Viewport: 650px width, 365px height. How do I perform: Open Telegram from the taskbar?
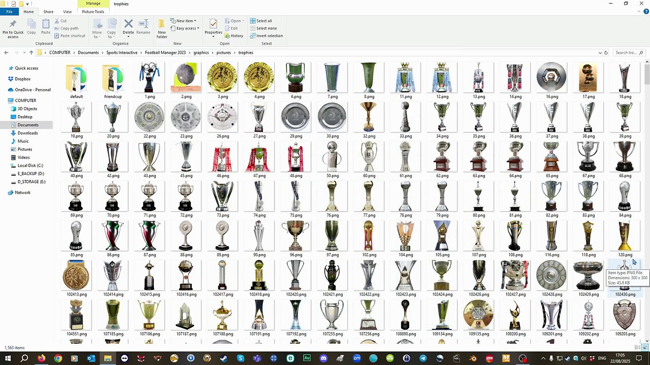tap(423, 358)
